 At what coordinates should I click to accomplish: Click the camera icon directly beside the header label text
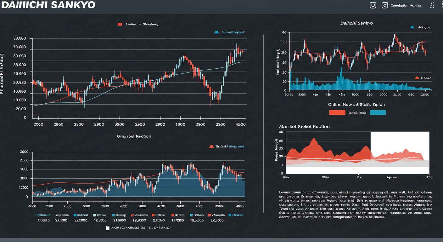click(x=384, y=5)
